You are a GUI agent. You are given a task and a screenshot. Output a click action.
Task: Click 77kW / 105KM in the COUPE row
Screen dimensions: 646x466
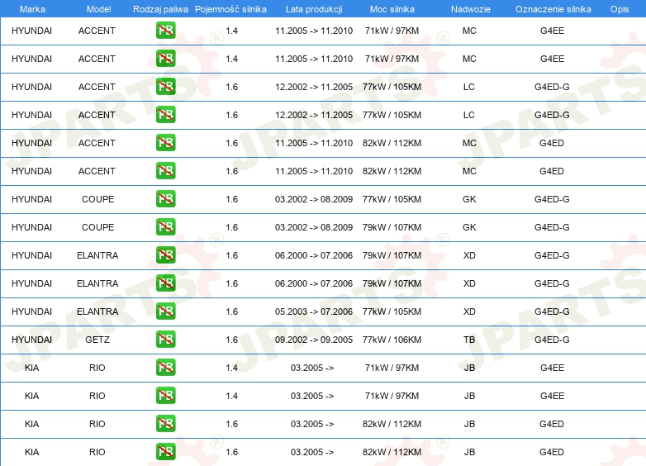[392, 199]
